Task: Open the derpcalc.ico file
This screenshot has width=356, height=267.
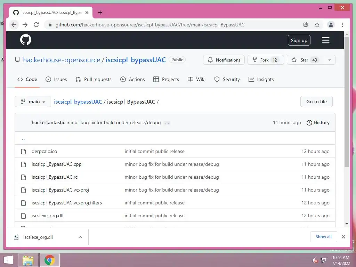Action: 44,152
